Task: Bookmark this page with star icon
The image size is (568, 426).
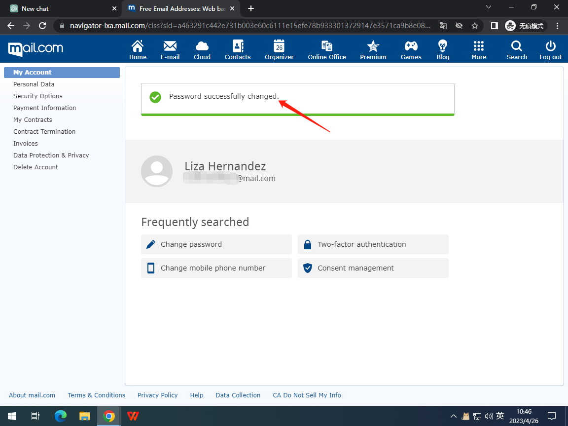Action: pyautogui.click(x=475, y=26)
